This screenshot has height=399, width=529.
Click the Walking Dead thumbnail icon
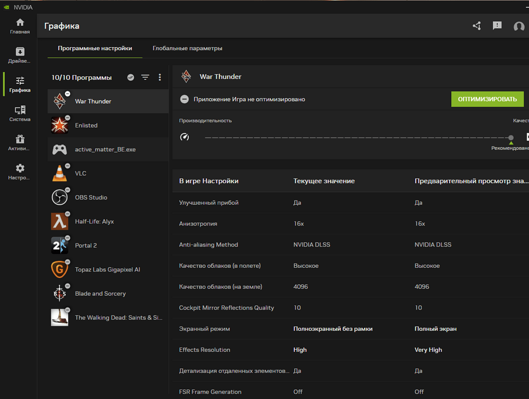tap(59, 318)
